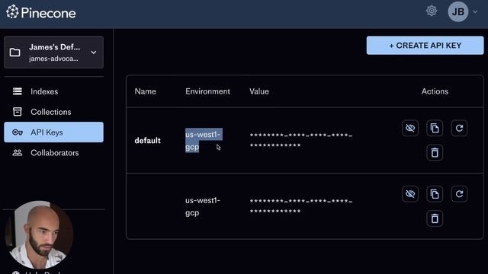Viewport: 488px width, 274px height.
Task: Click the masked value in the second row
Action: pyautogui.click(x=301, y=206)
